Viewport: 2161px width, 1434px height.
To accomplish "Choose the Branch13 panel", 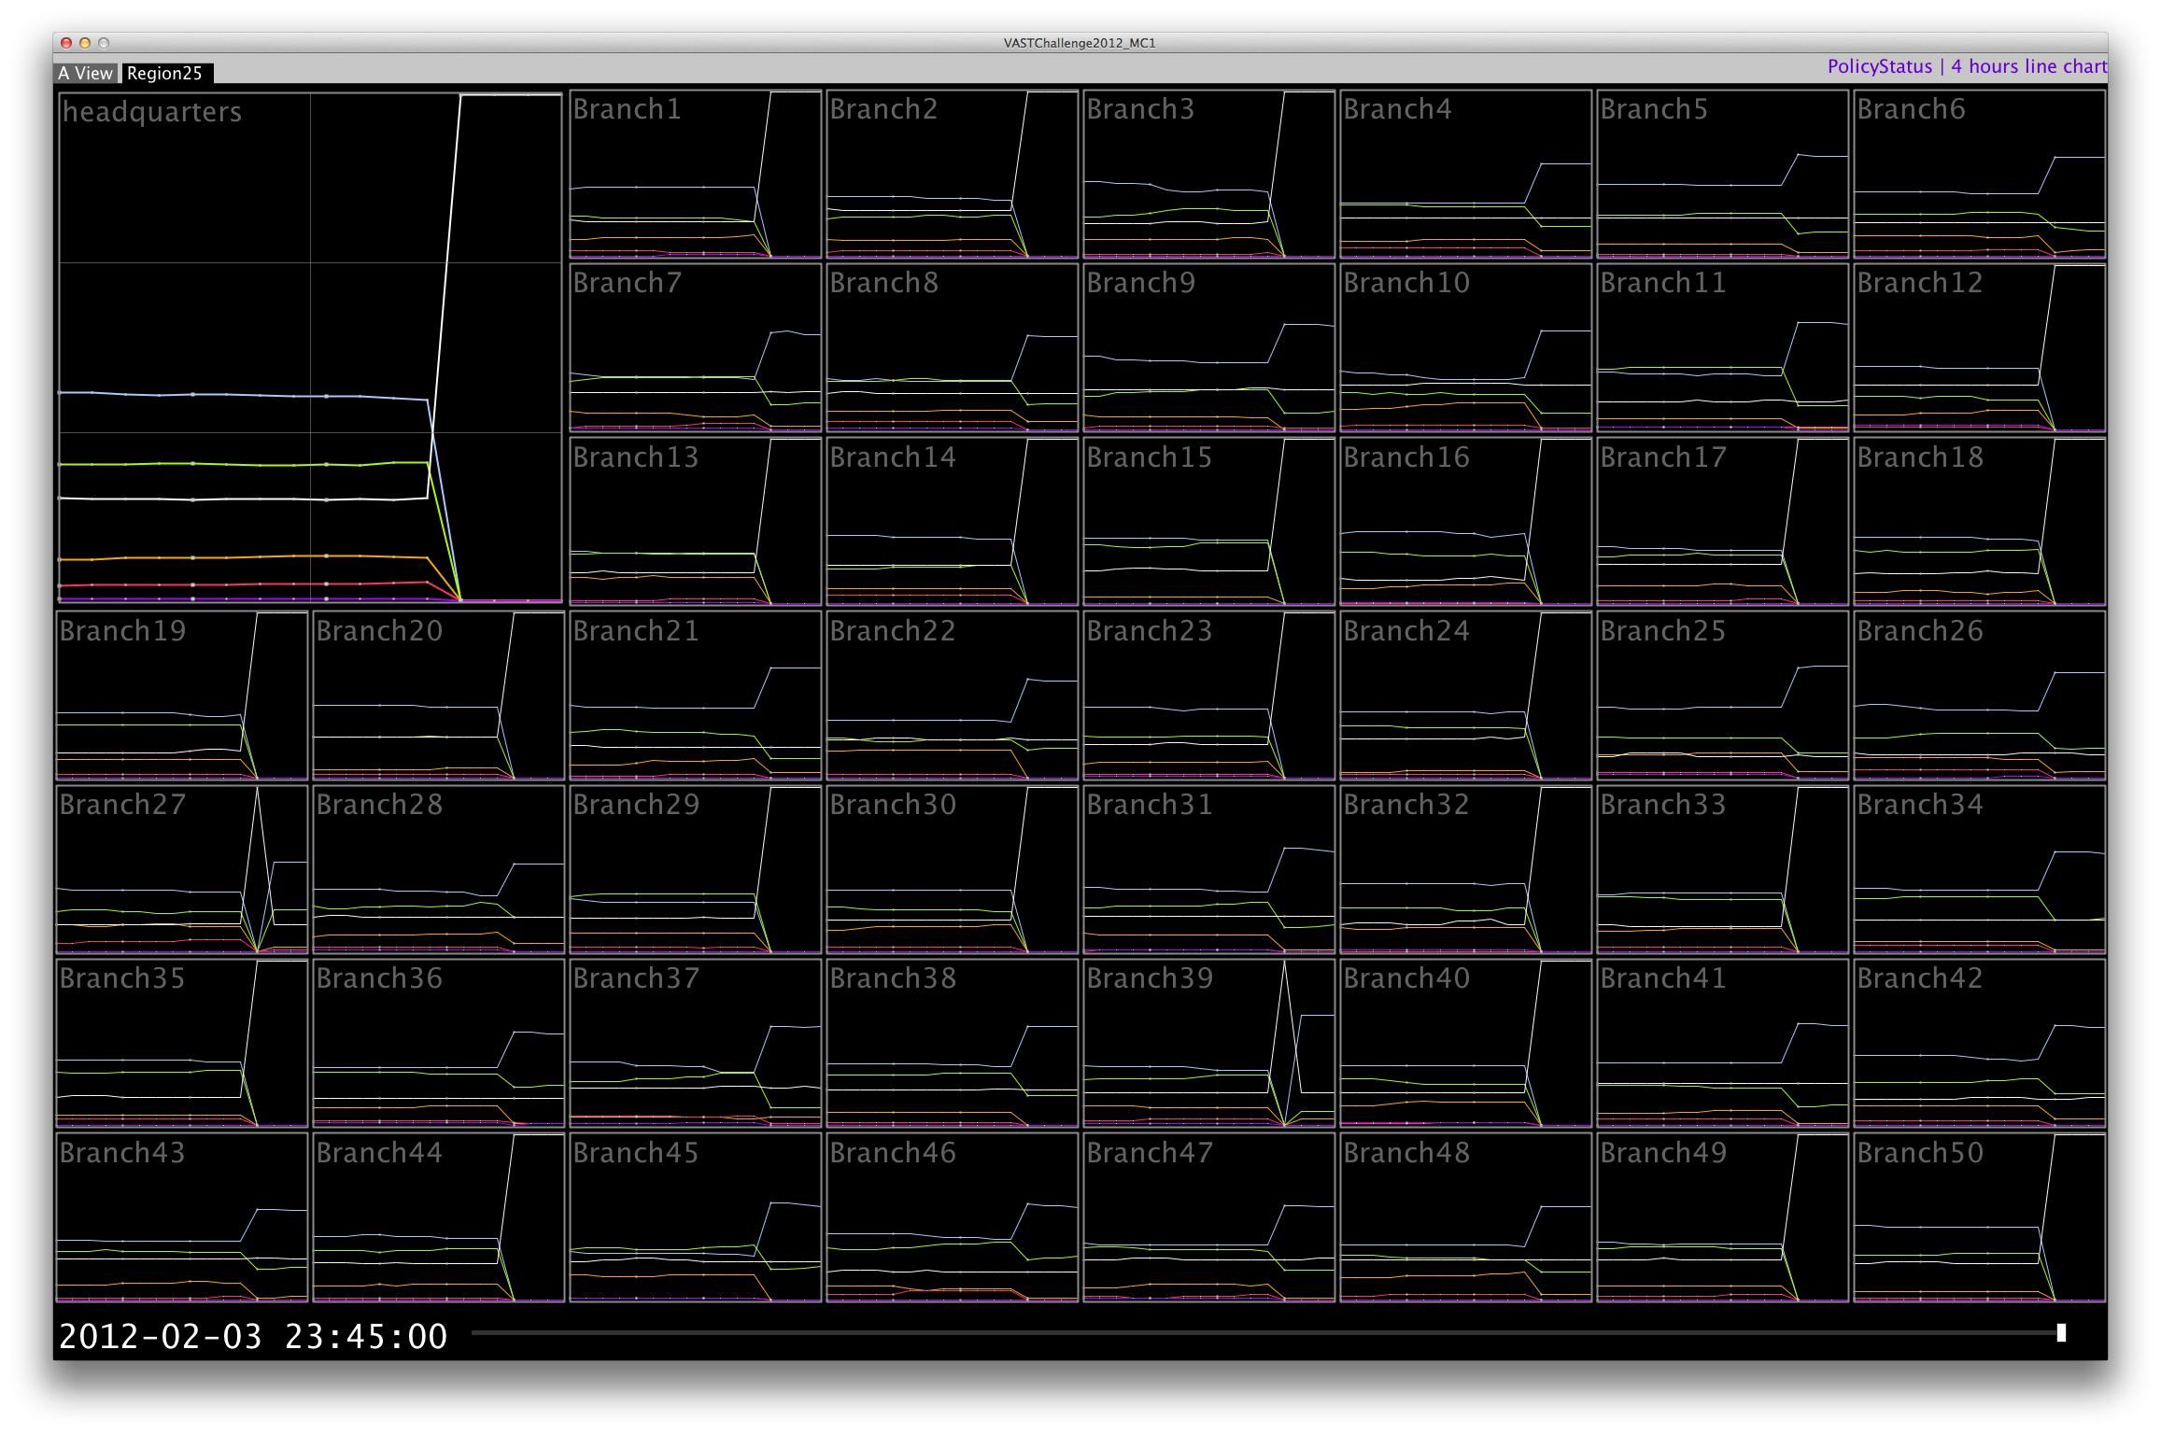I will point(696,522).
